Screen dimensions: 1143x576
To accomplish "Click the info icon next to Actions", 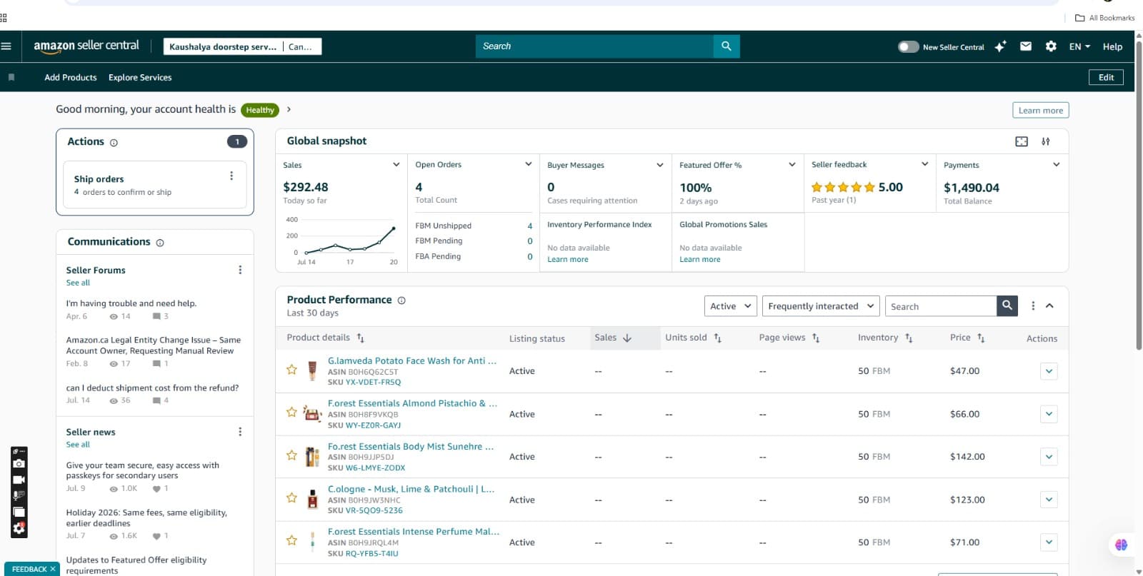I will 114,143.
